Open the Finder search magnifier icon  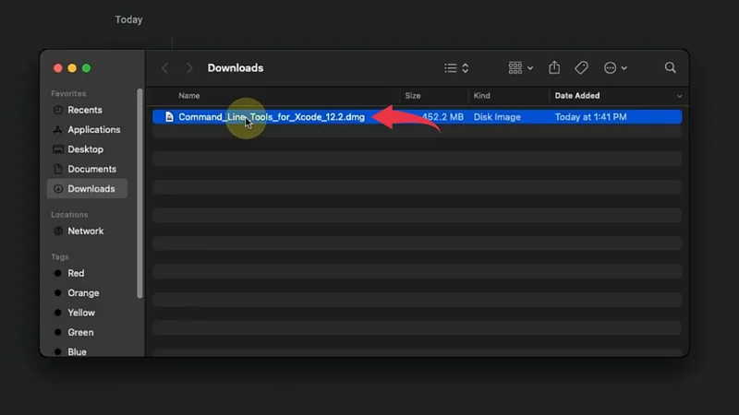tap(671, 68)
